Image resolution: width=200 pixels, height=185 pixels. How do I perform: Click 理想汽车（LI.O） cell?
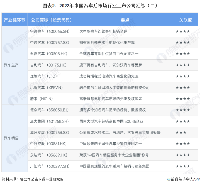point(52,76)
